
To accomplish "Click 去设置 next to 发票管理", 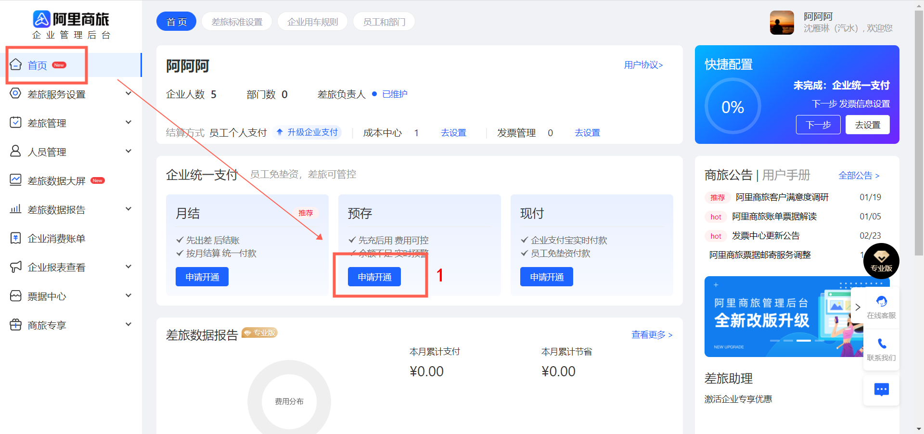I will click(587, 133).
